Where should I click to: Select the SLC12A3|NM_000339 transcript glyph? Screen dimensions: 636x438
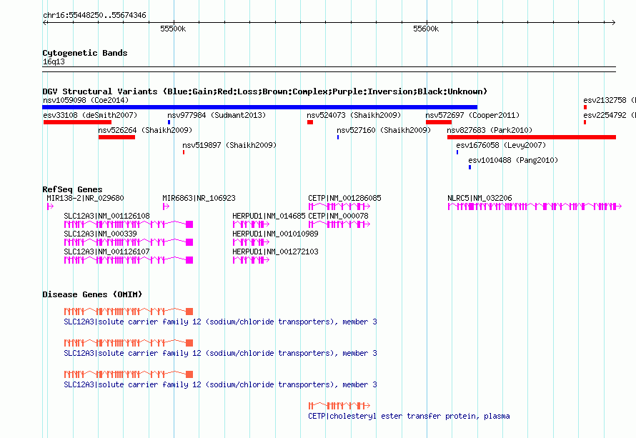129,242
